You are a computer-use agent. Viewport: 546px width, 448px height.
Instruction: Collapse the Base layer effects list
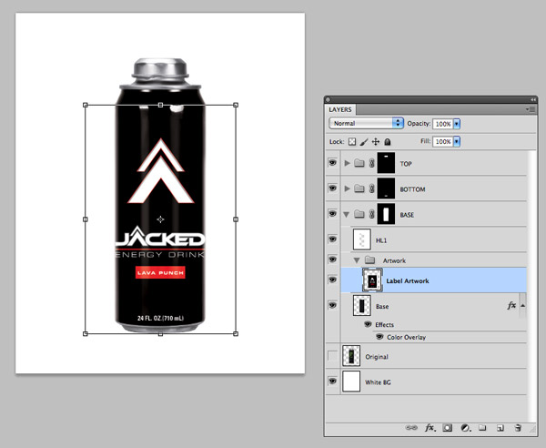pyautogui.click(x=522, y=306)
